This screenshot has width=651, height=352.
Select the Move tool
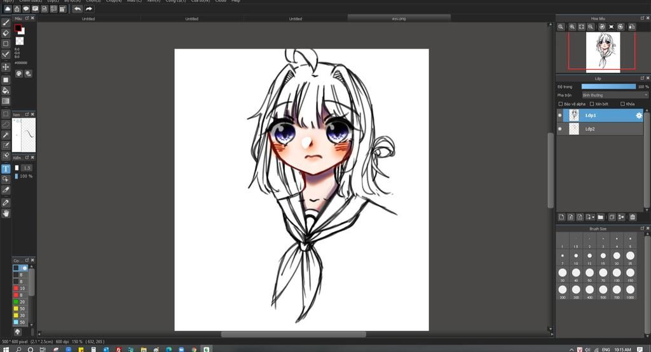coord(6,67)
